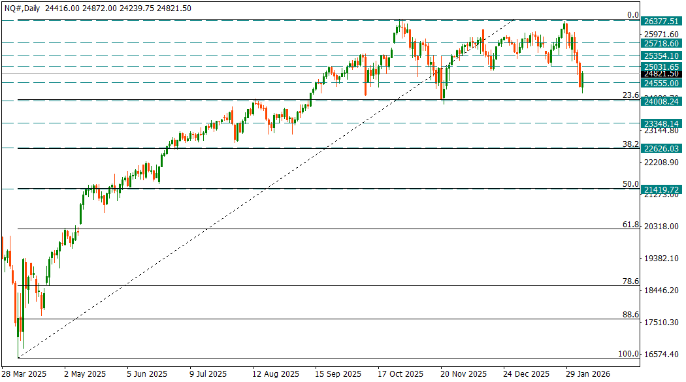Click the 15 Sep 2025 date label
Viewport: 686px width, 382px height.
338,374
